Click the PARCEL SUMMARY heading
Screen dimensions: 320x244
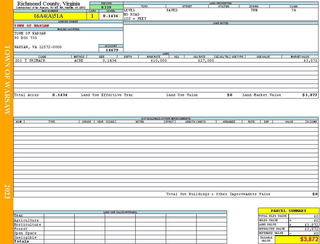pyautogui.click(x=288, y=211)
